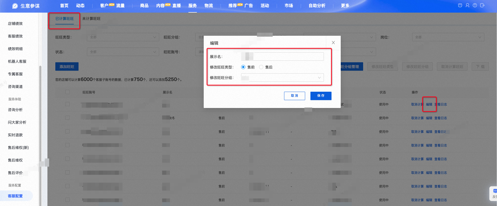Image resolution: width=497 pixels, height=206 pixels.
Task: Open the 客户 menu item
Action: (104, 6)
